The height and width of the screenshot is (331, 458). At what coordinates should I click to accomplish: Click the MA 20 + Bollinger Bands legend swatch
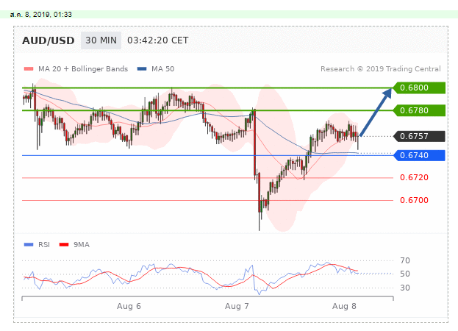pyautogui.click(x=29, y=69)
